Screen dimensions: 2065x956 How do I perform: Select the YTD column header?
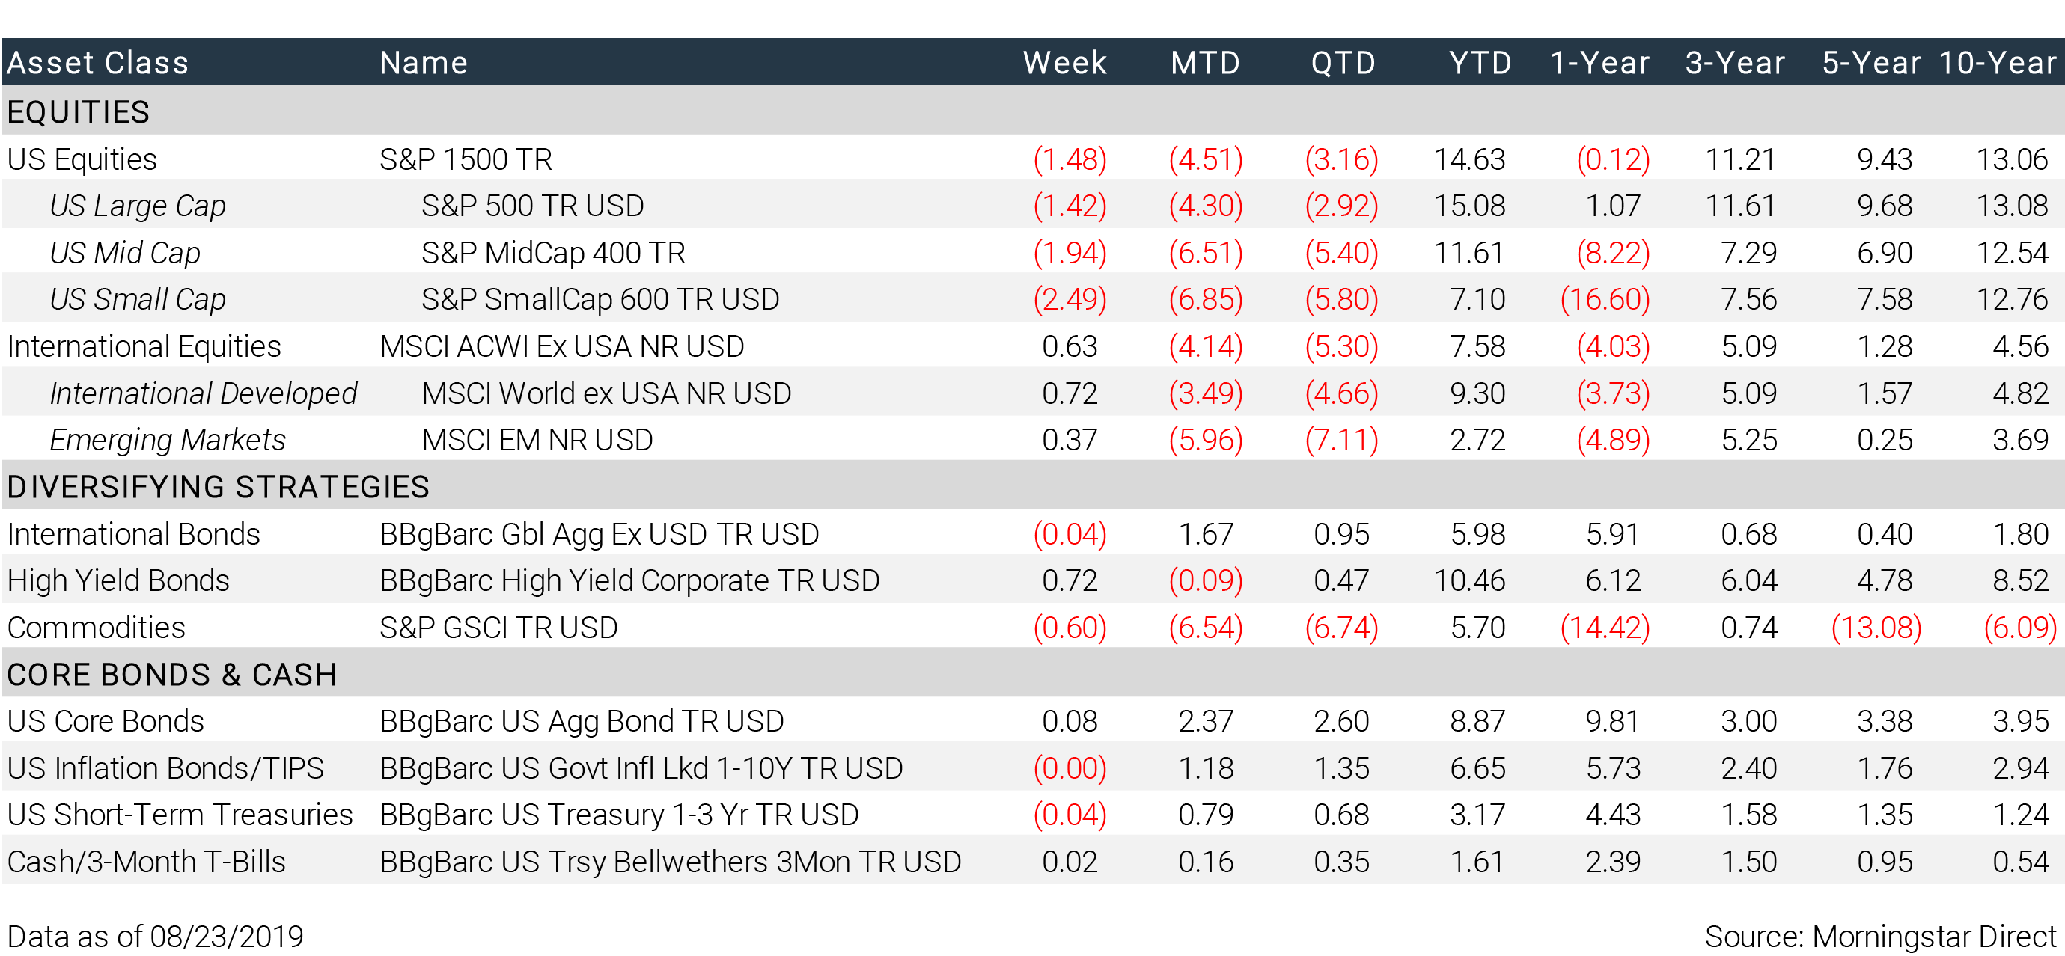[1480, 63]
